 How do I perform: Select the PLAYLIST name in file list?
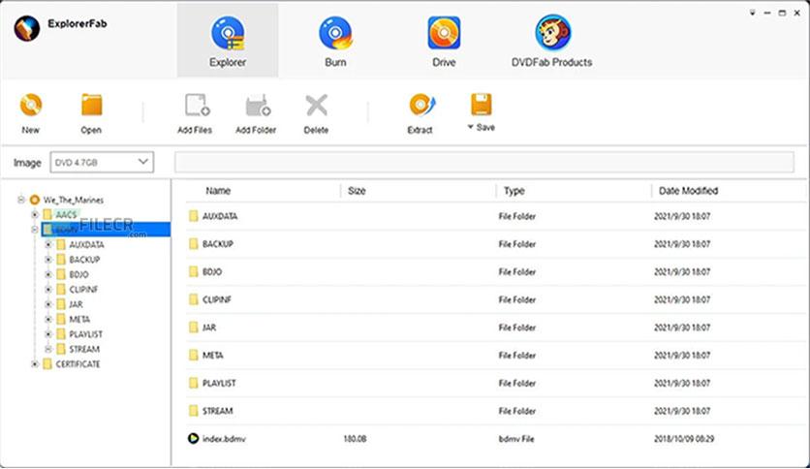coord(219,384)
